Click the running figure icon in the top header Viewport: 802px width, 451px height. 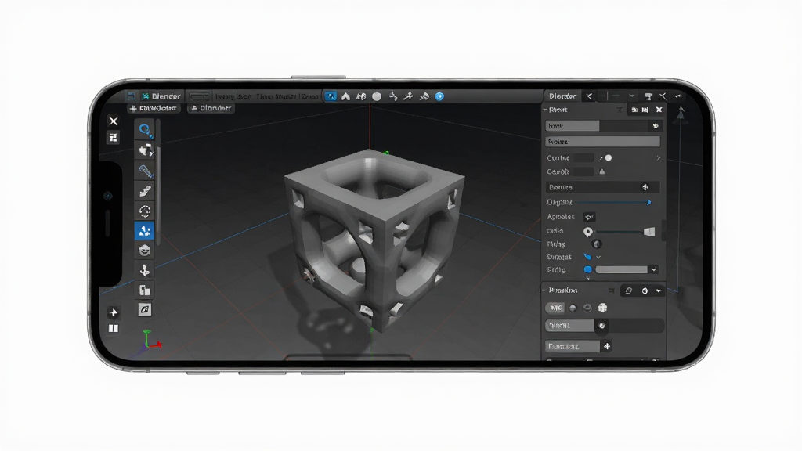(x=408, y=96)
